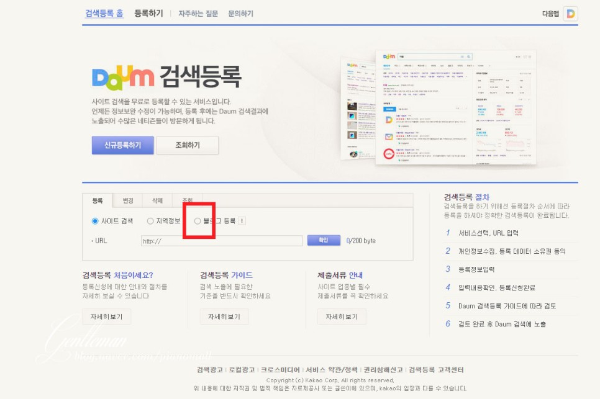Screen dimensions: 600x399
Task: Click the 검색등록 절차 heading
Action: 466,197
